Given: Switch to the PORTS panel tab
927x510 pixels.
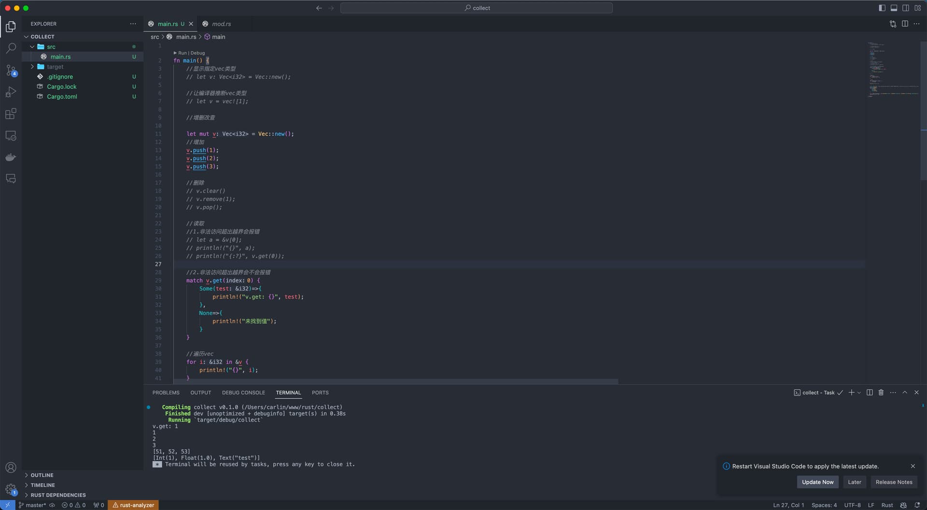Looking at the screenshot, I should coord(320,393).
